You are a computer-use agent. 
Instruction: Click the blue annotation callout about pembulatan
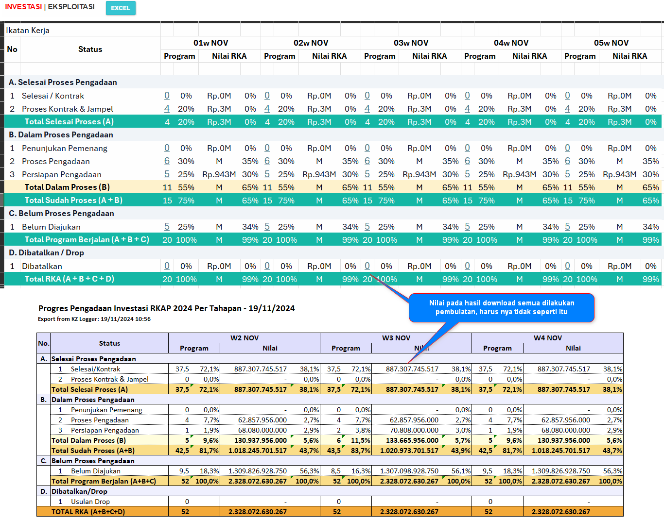[x=501, y=307]
